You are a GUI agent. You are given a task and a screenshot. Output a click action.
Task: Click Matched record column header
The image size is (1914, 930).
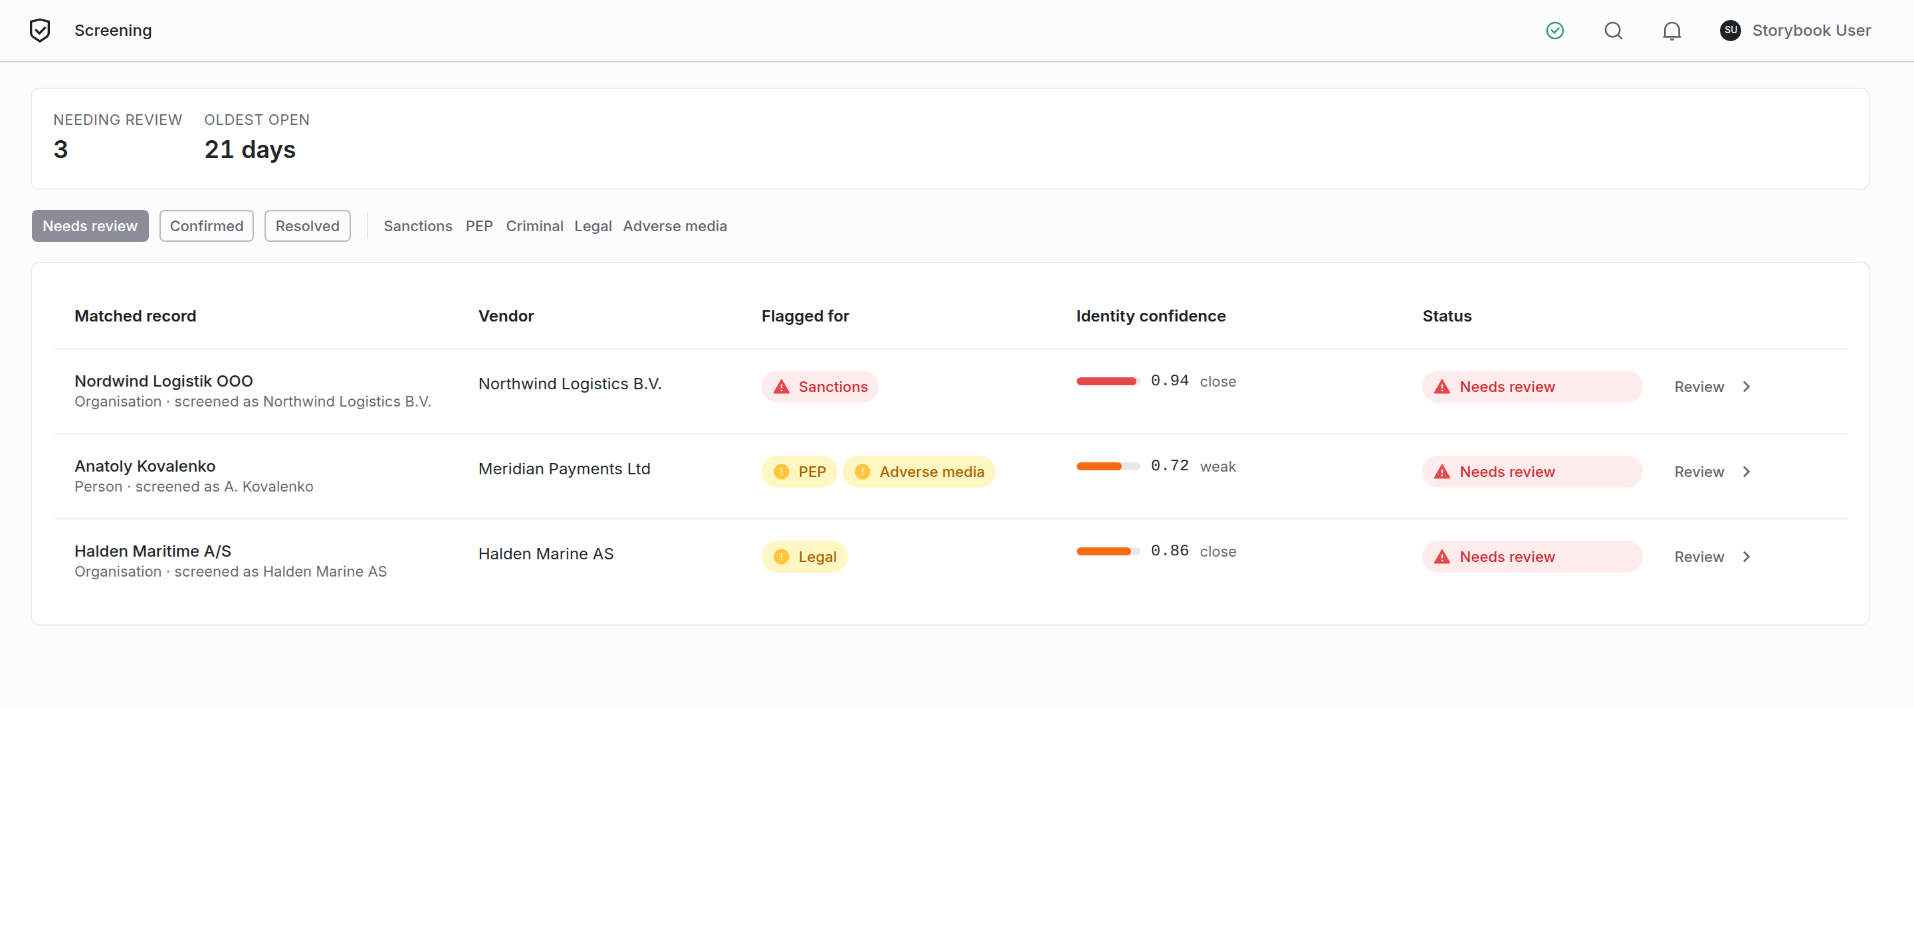coord(135,316)
